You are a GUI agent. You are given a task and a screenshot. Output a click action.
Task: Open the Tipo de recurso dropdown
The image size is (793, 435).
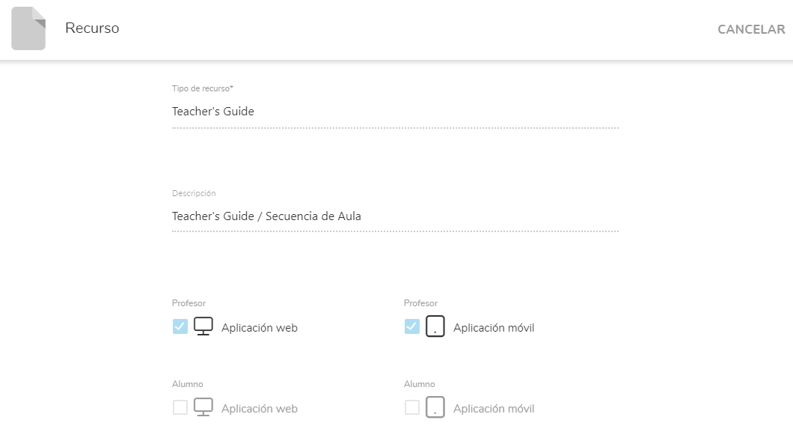pyautogui.click(x=395, y=112)
